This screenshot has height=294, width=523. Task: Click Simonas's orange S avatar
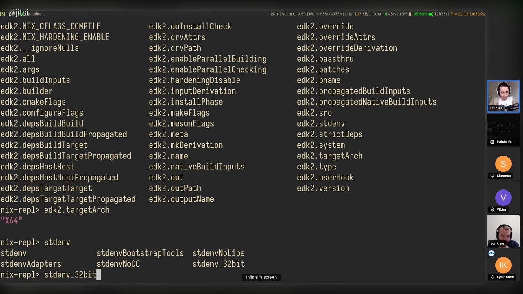(503, 164)
